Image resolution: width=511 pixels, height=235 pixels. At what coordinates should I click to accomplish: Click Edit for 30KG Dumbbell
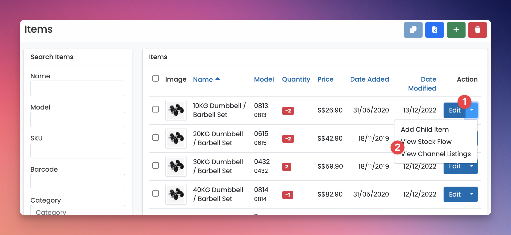point(455,166)
